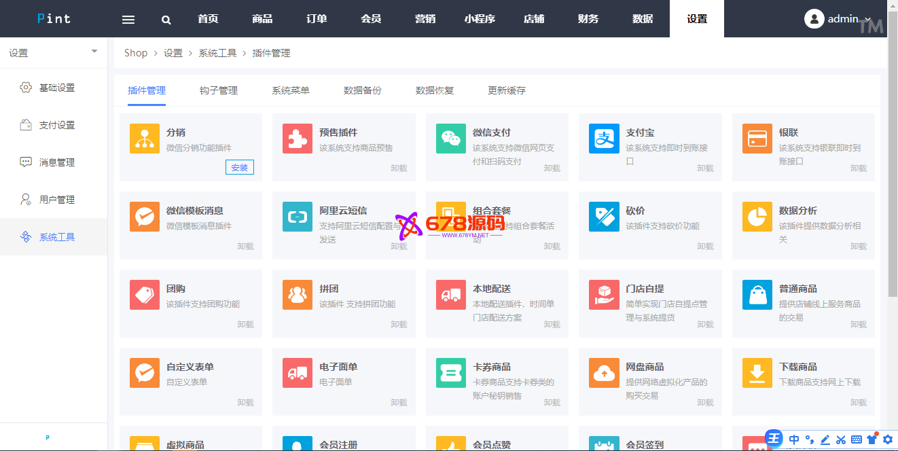Open search via magnifier icon
This screenshot has width=898, height=451.
[x=166, y=19]
